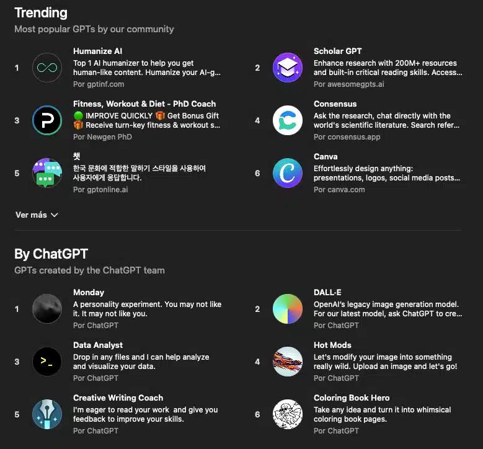The width and height of the screenshot is (483, 449).
Task: Click the Consensus title text
Action: click(x=335, y=104)
